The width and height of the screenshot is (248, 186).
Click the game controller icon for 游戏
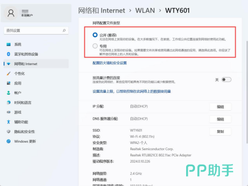pyautogui.click(x=9, y=112)
